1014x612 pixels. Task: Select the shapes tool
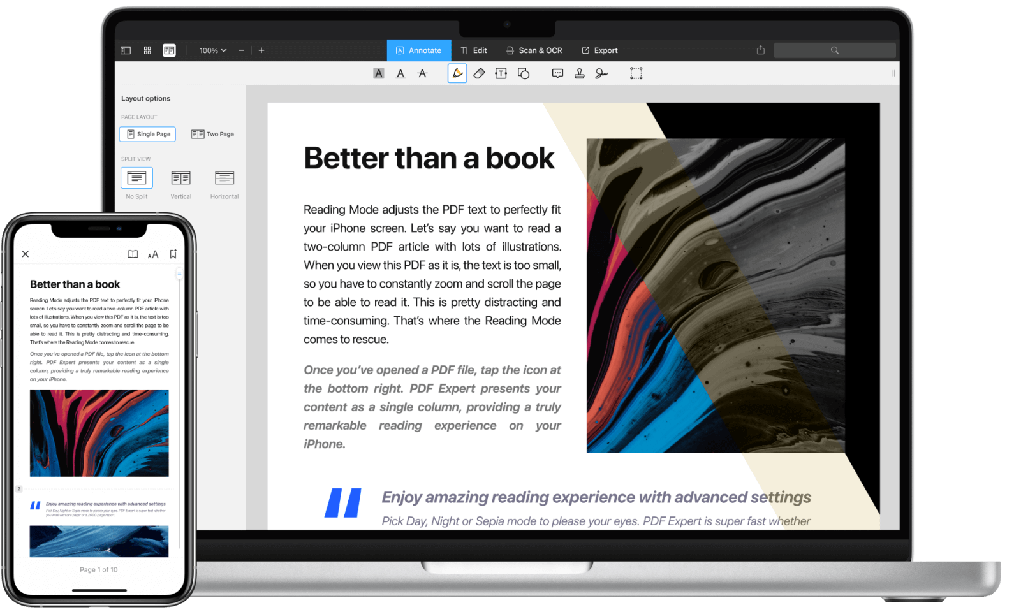tap(524, 73)
